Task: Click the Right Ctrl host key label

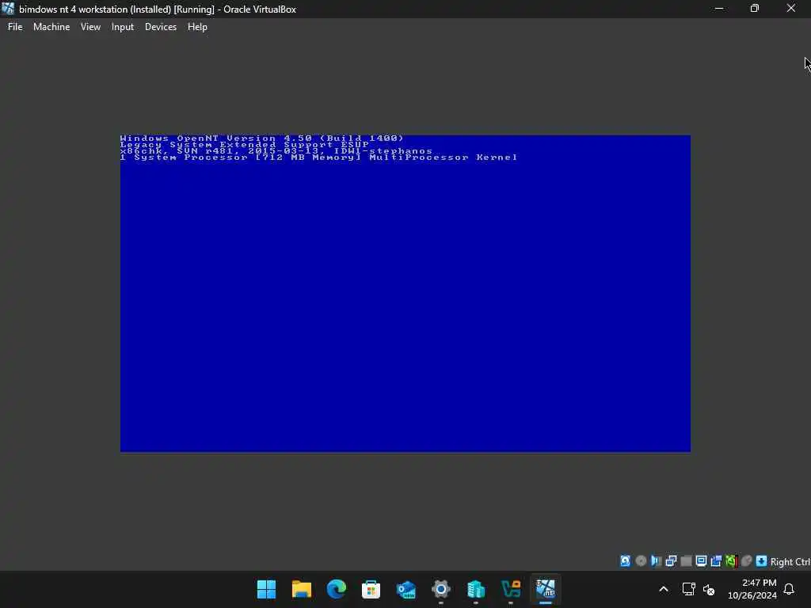Action: (x=790, y=561)
